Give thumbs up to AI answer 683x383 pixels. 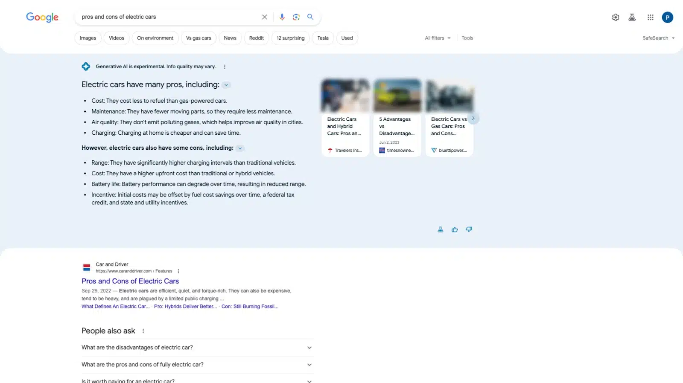pos(455,229)
